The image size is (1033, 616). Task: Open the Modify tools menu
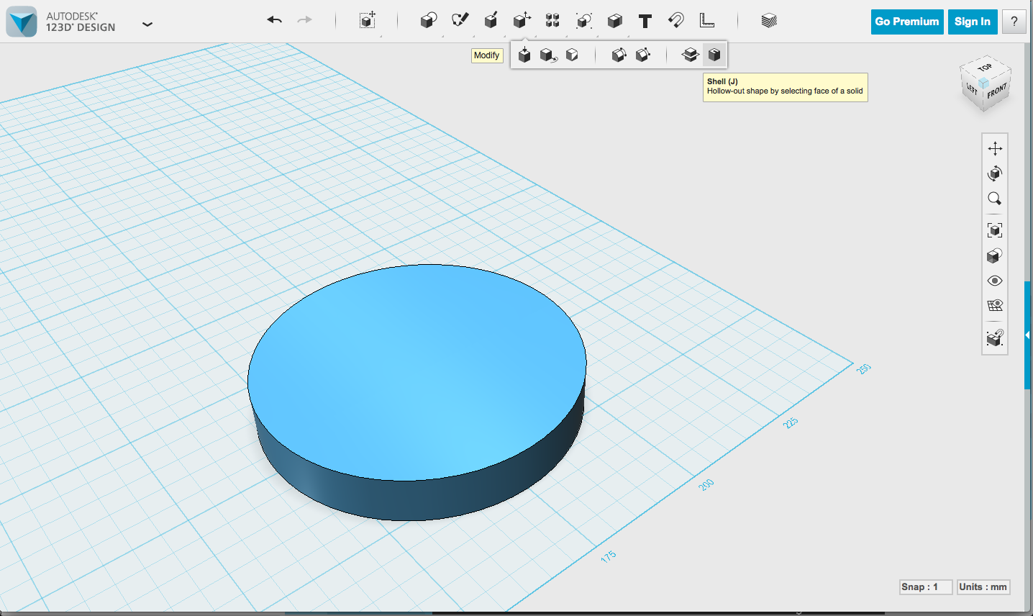pos(522,20)
